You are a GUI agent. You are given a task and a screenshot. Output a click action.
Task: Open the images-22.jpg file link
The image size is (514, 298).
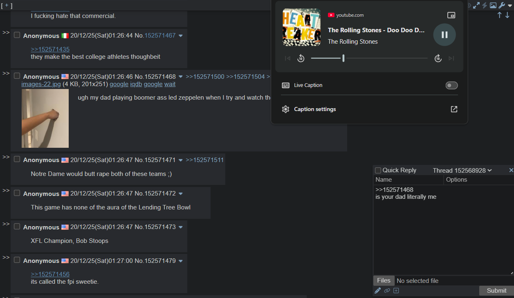coord(41,84)
